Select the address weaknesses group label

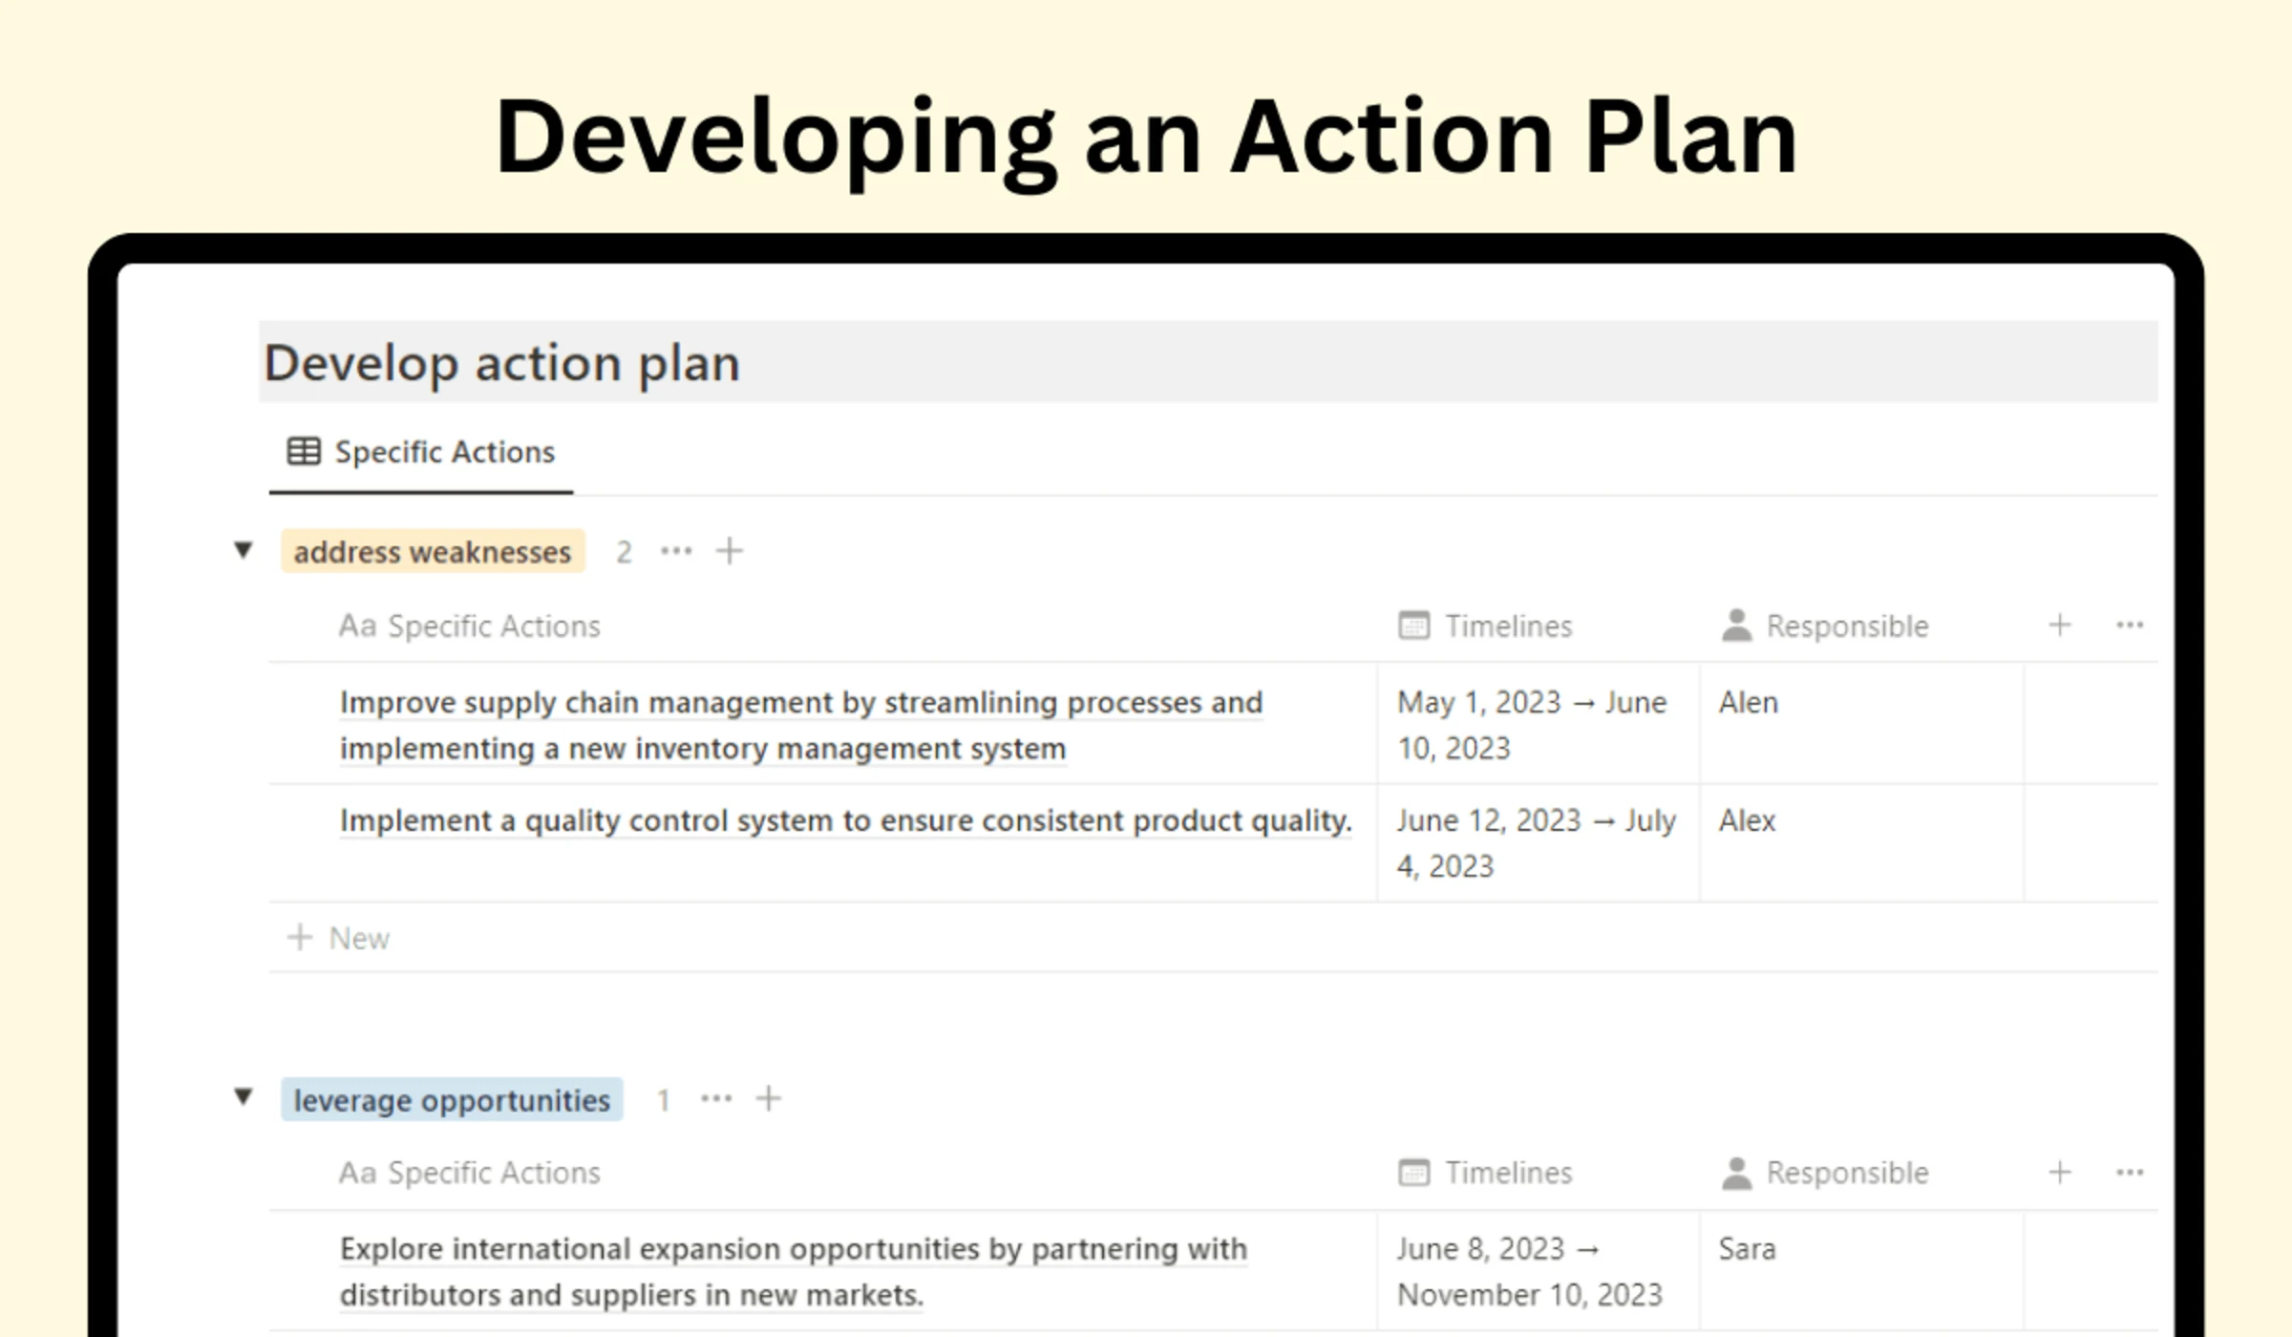pyautogui.click(x=432, y=551)
